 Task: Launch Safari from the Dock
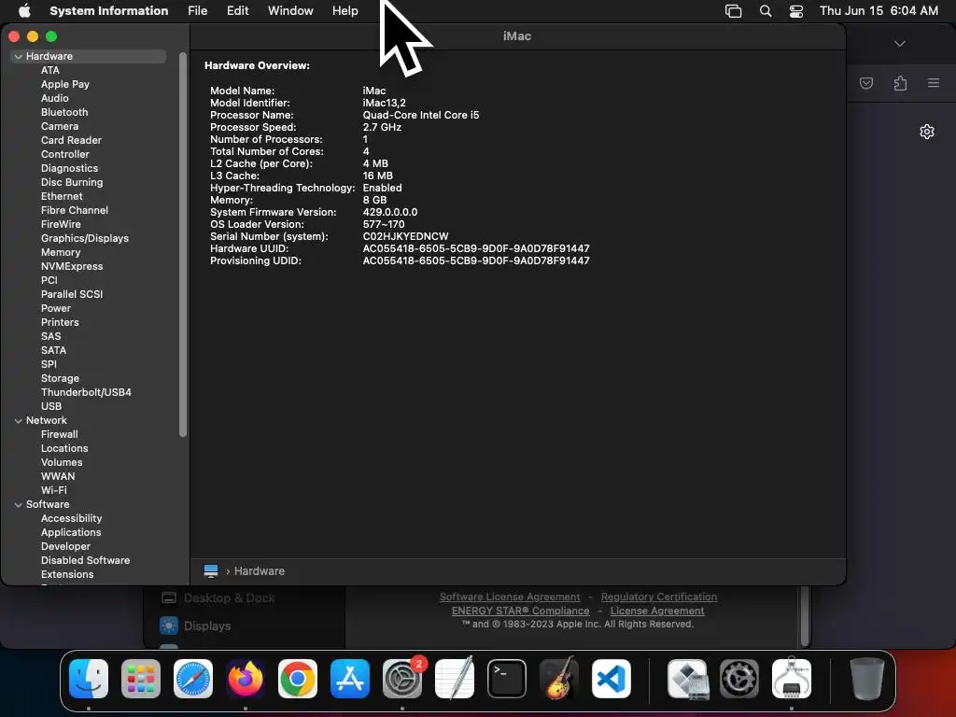click(x=193, y=679)
